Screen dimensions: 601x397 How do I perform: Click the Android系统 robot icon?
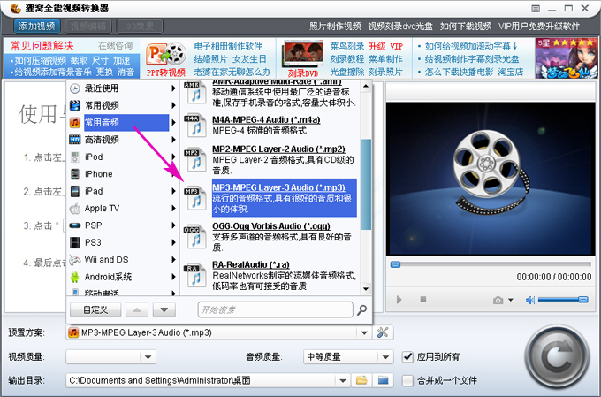tap(75, 277)
